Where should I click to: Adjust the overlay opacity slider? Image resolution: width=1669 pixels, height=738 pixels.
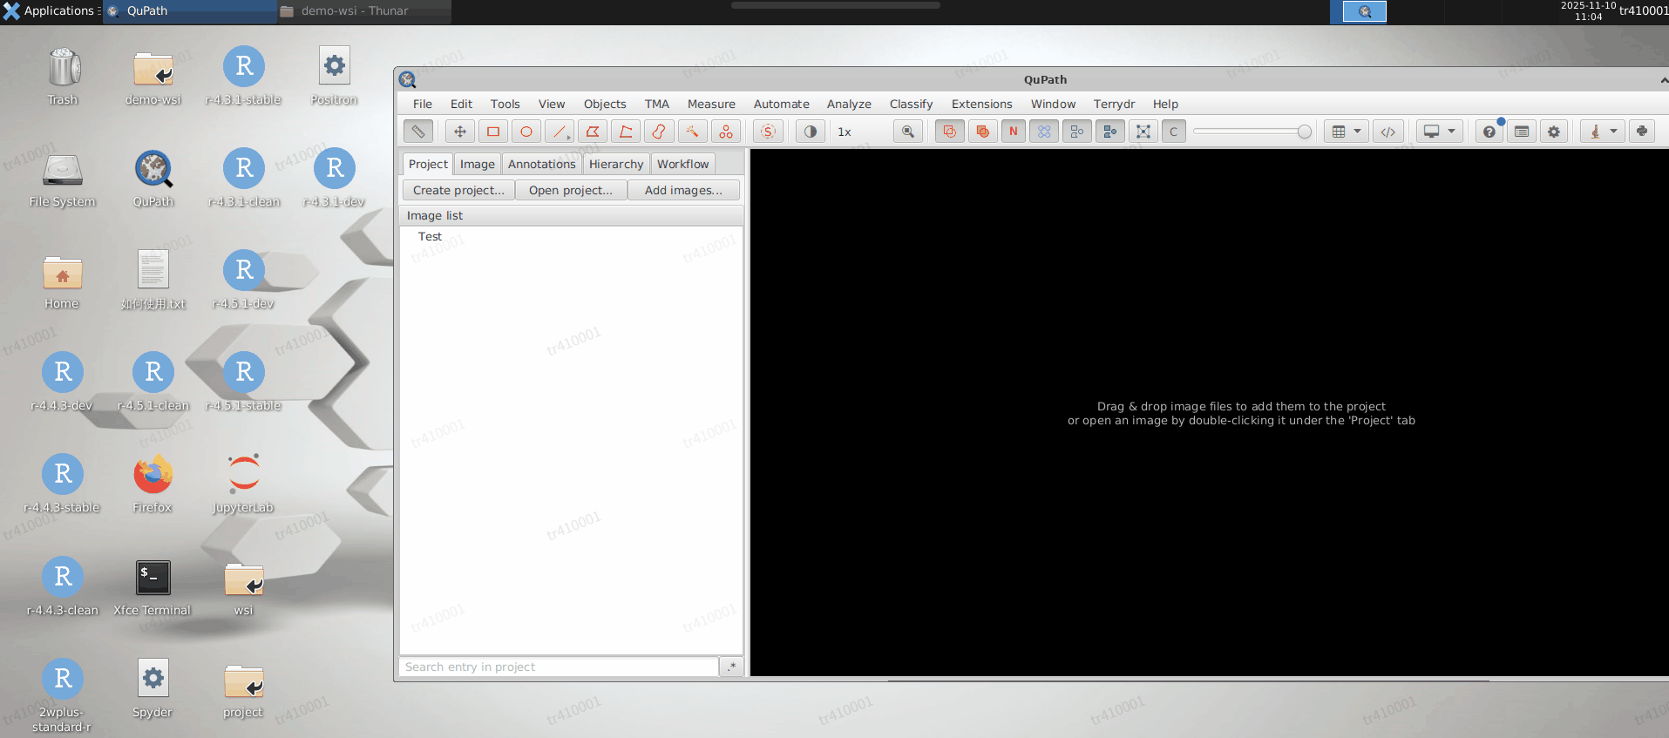pos(1252,132)
